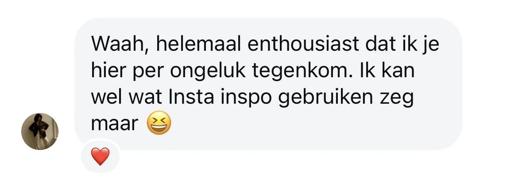Click the word "enthousiast" in the message

pyautogui.click(x=304, y=45)
